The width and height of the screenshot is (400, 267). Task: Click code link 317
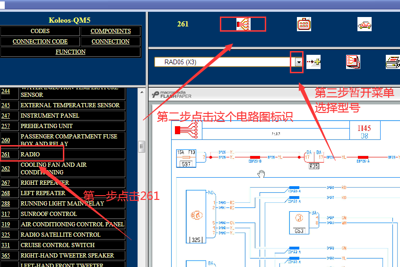6,214
